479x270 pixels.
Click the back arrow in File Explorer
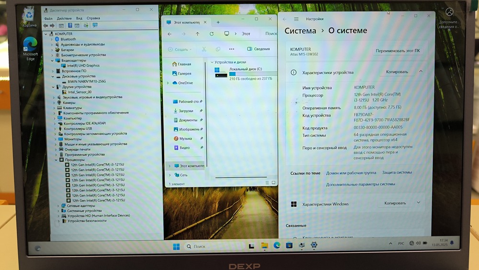(170, 34)
